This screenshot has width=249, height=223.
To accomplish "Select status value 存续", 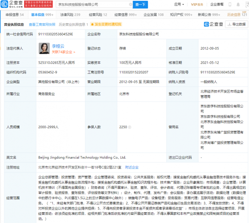I will tap(123, 49).
